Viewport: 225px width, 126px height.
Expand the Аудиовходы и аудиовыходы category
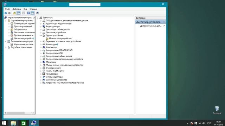point(41,23)
